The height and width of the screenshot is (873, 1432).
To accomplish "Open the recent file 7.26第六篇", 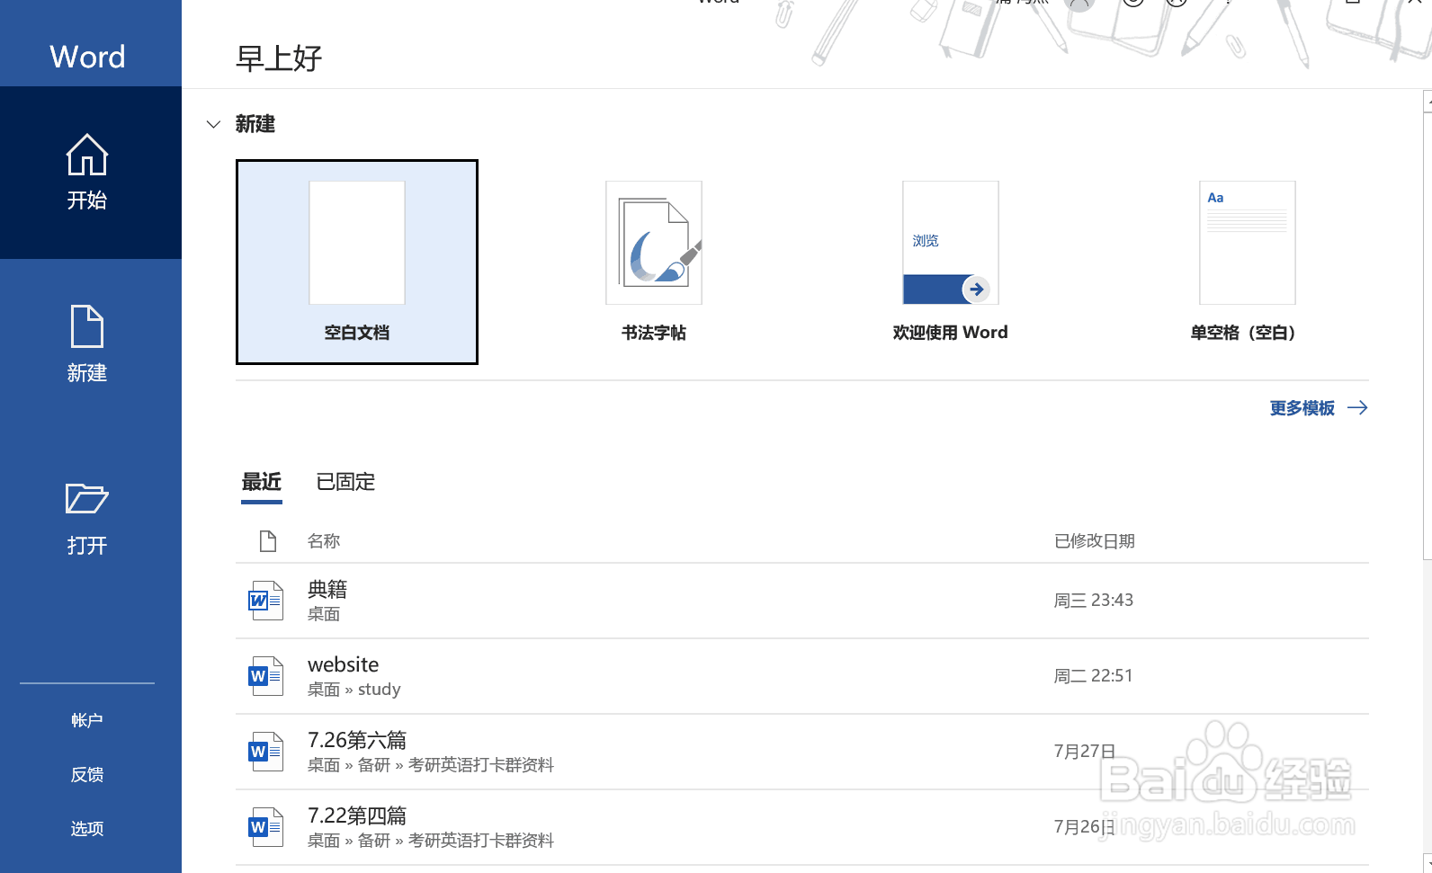I will [x=802, y=752].
